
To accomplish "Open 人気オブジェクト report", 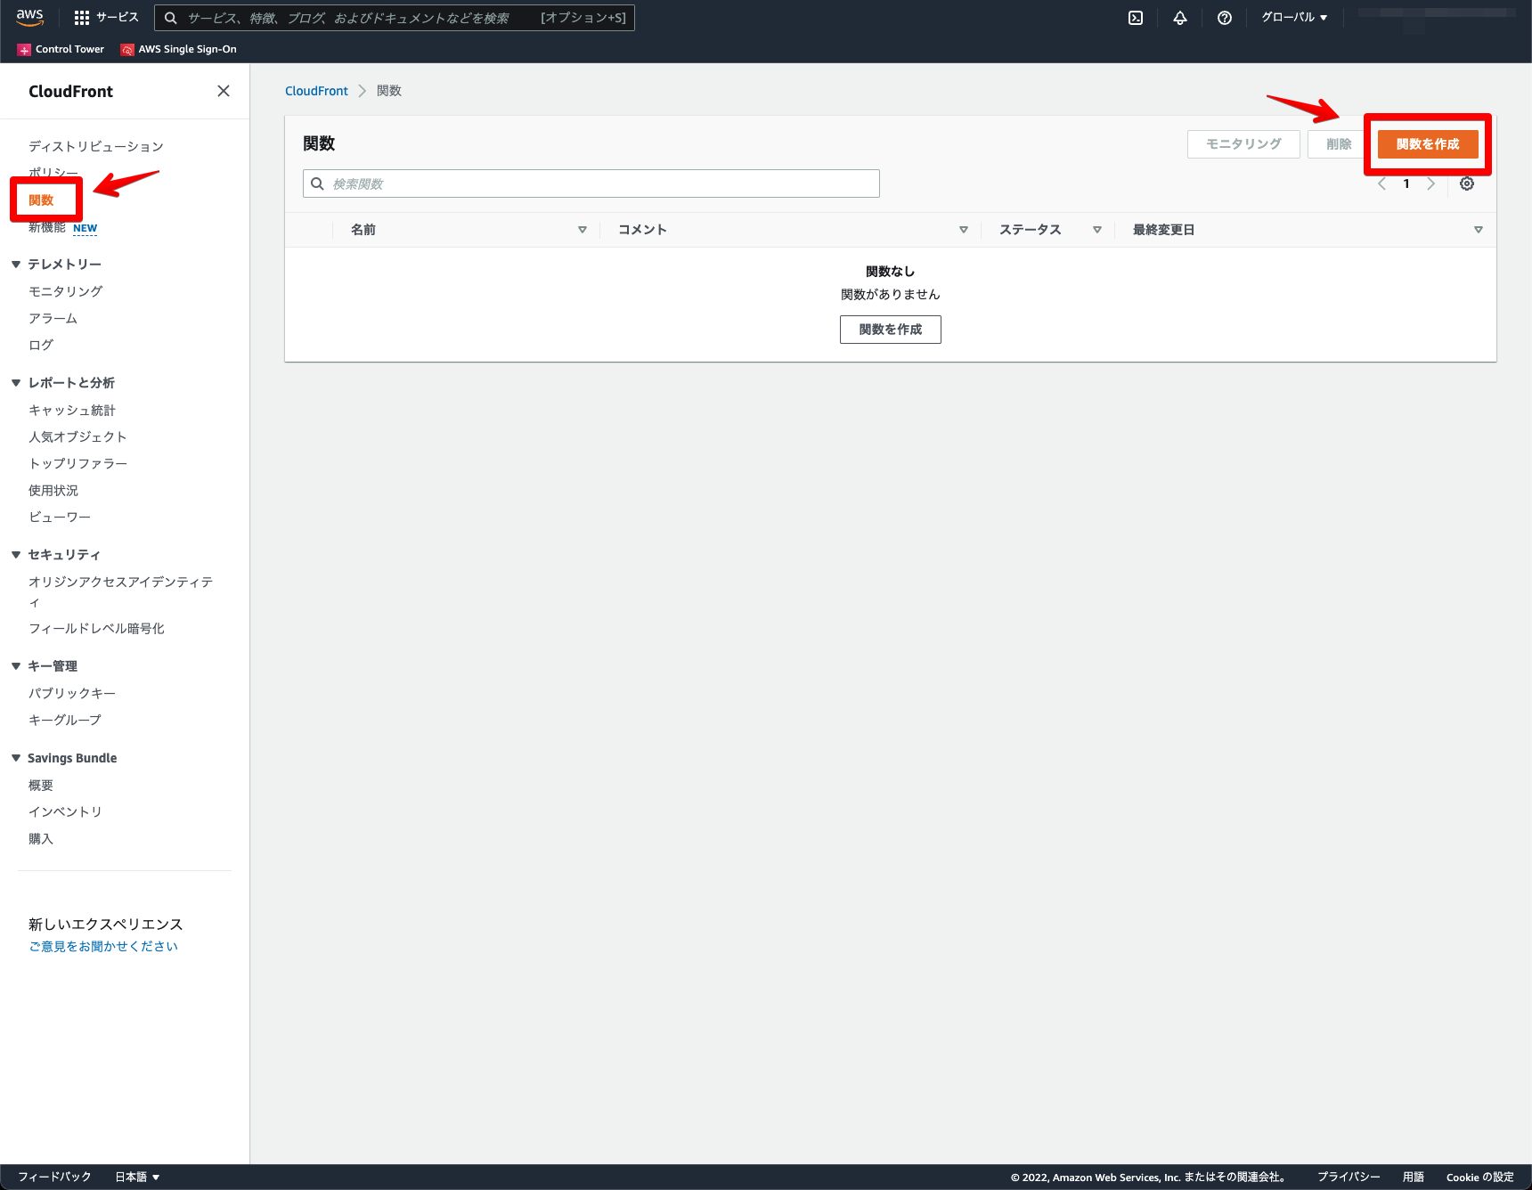I will click(77, 436).
